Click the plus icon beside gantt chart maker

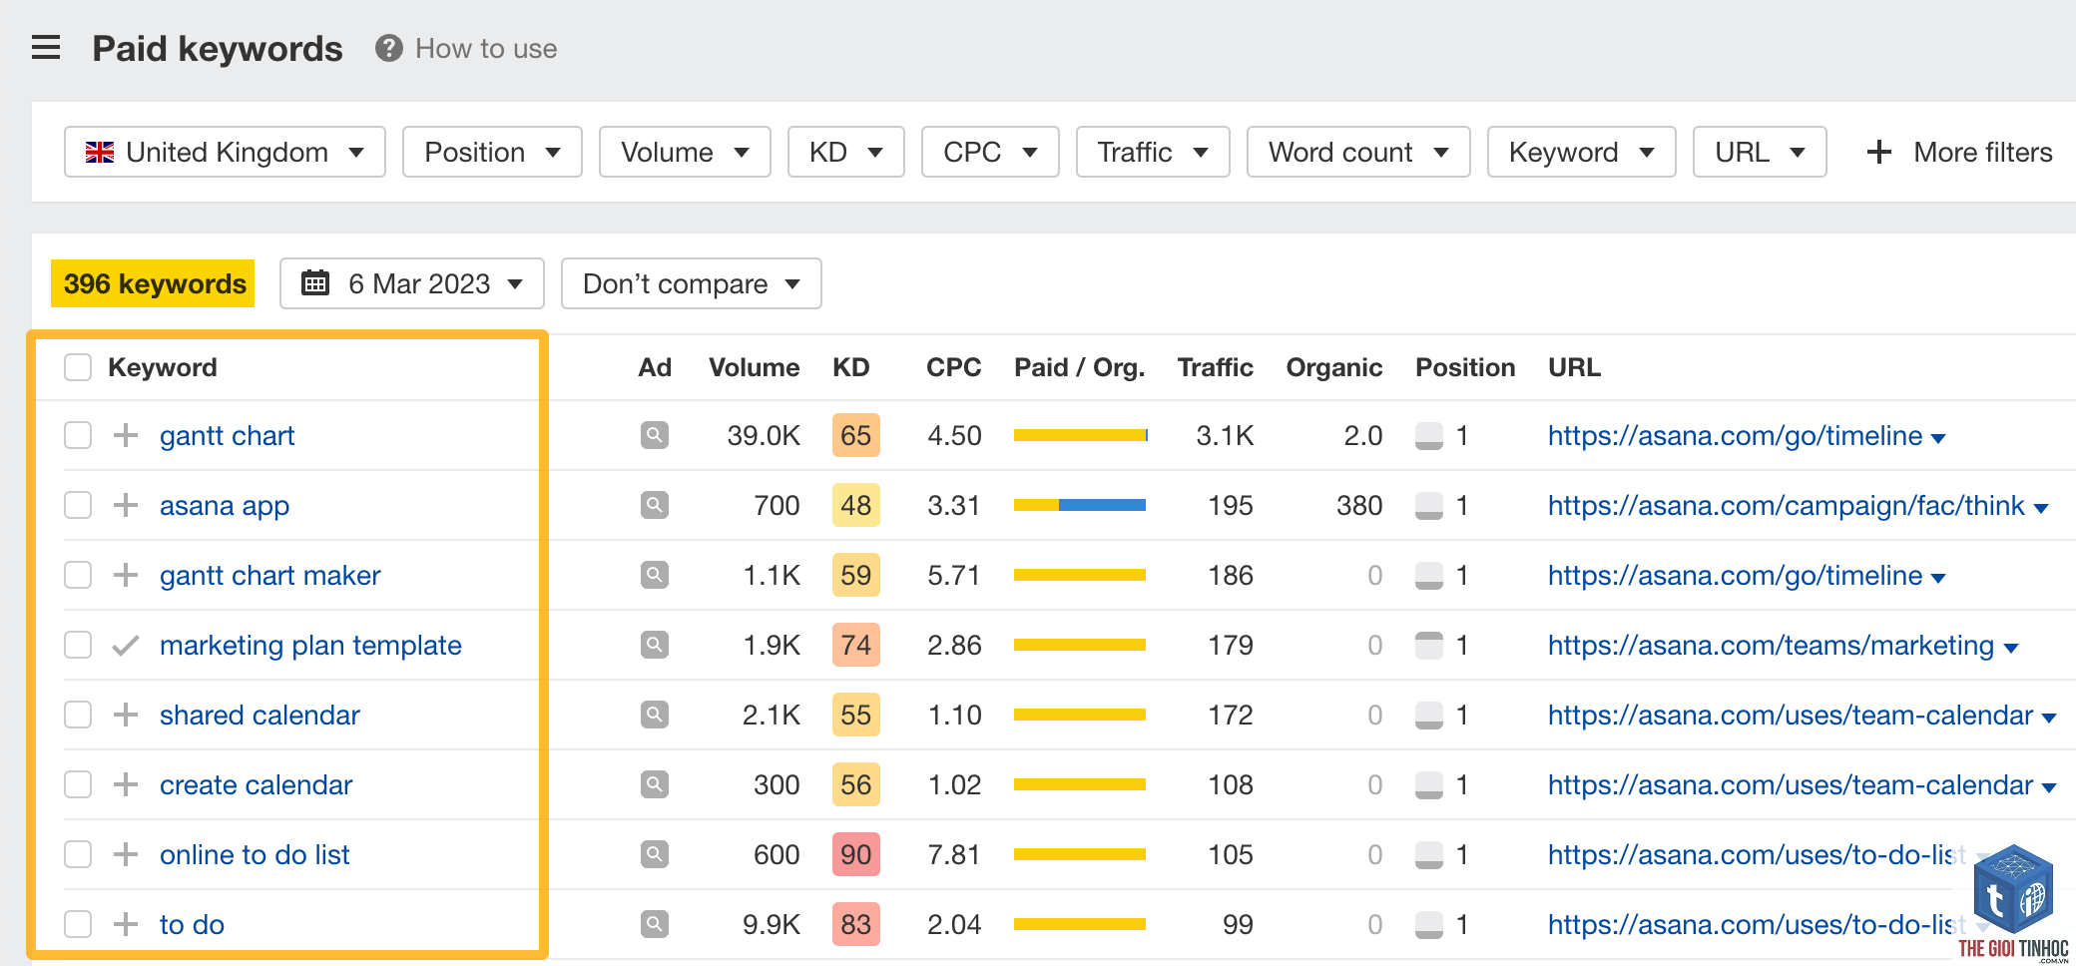coord(125,575)
